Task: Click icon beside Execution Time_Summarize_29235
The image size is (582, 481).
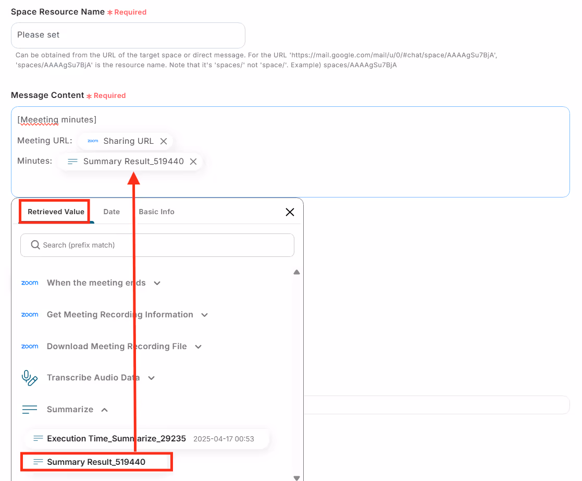Action: coord(38,438)
